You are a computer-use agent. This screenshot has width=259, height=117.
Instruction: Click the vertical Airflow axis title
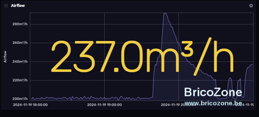tap(5, 56)
